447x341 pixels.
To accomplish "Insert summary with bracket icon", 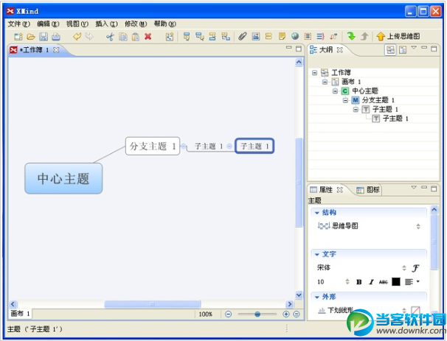I will (320, 36).
